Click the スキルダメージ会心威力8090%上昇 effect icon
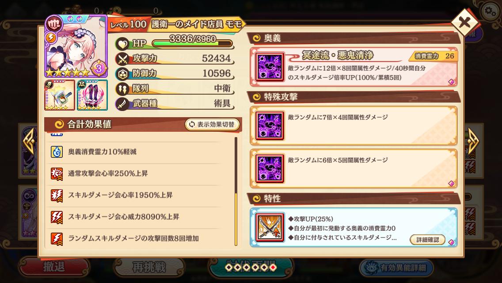The height and width of the screenshot is (283, 502). 57,217
